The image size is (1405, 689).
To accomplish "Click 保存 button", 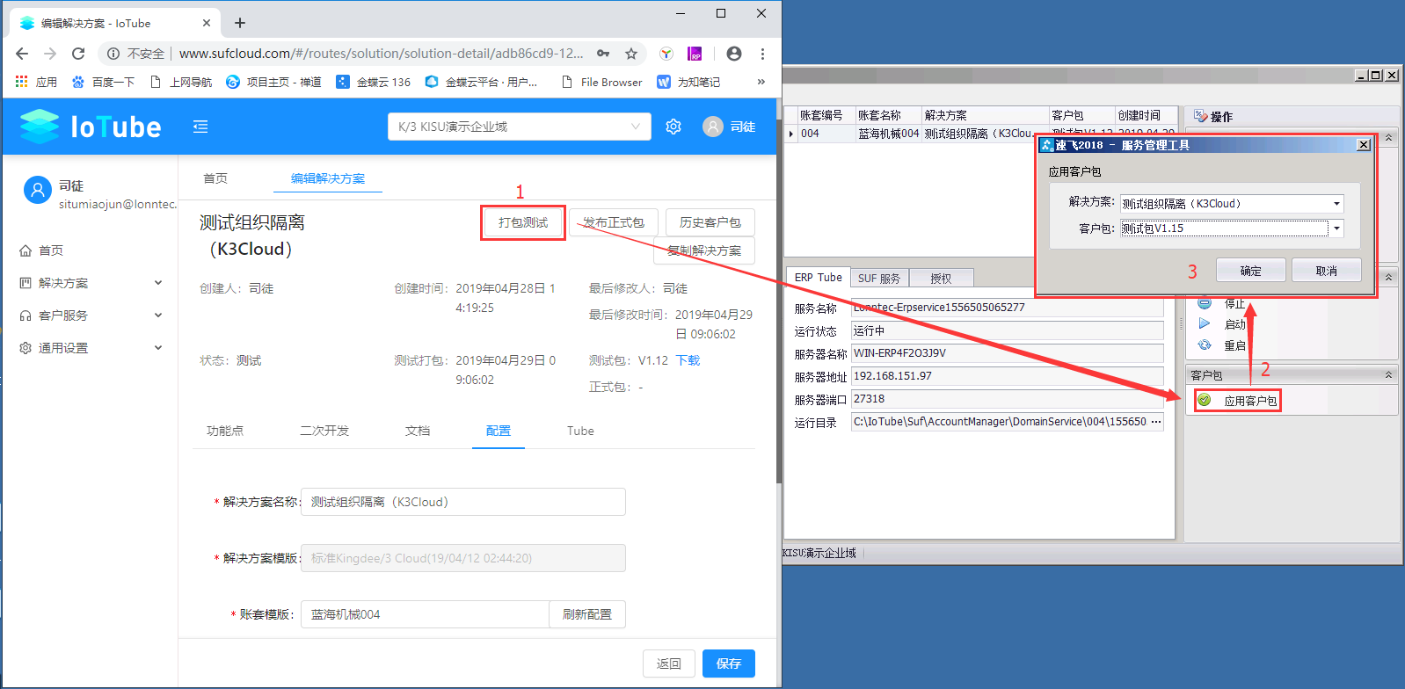I will [729, 664].
